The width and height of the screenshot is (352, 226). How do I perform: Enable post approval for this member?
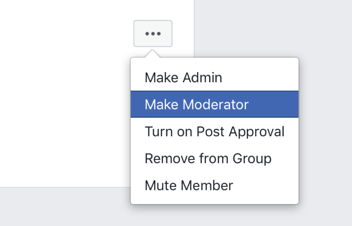(x=215, y=131)
